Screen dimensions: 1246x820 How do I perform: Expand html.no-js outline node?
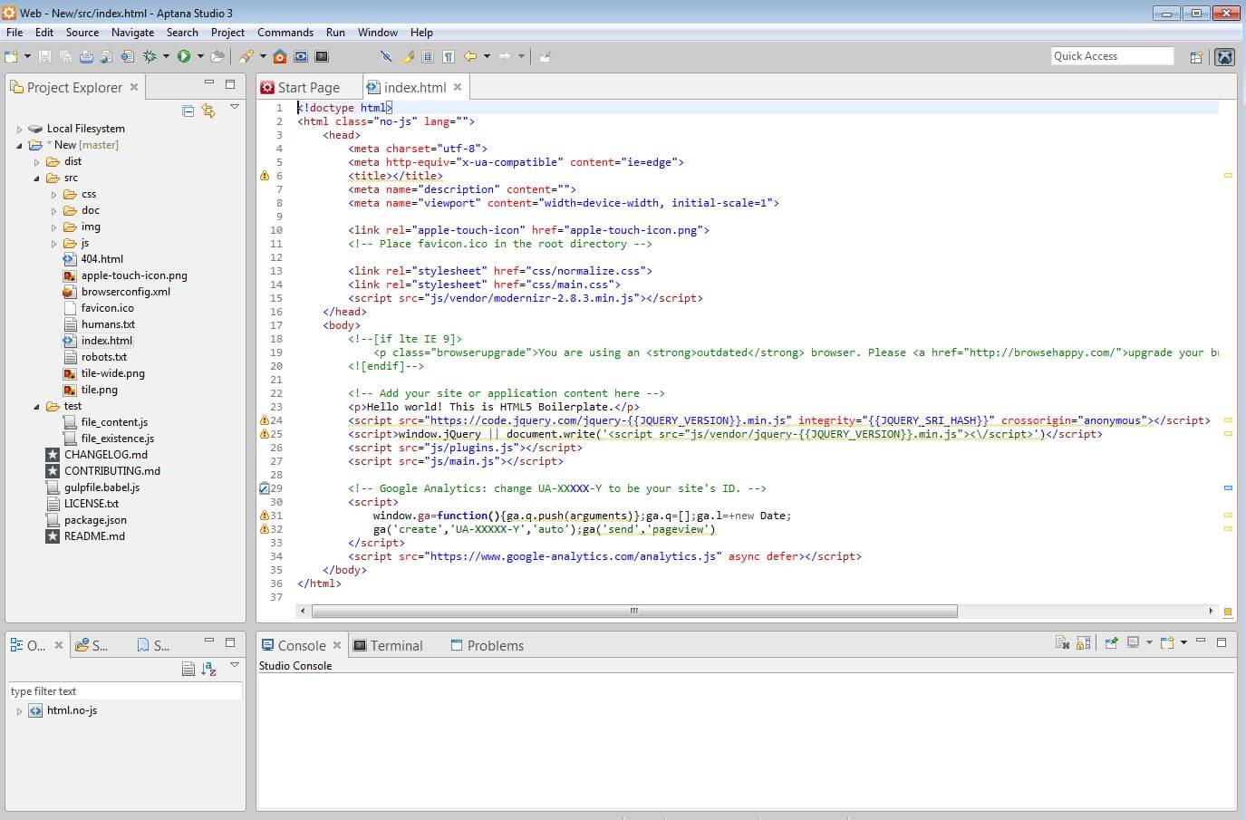(x=19, y=711)
